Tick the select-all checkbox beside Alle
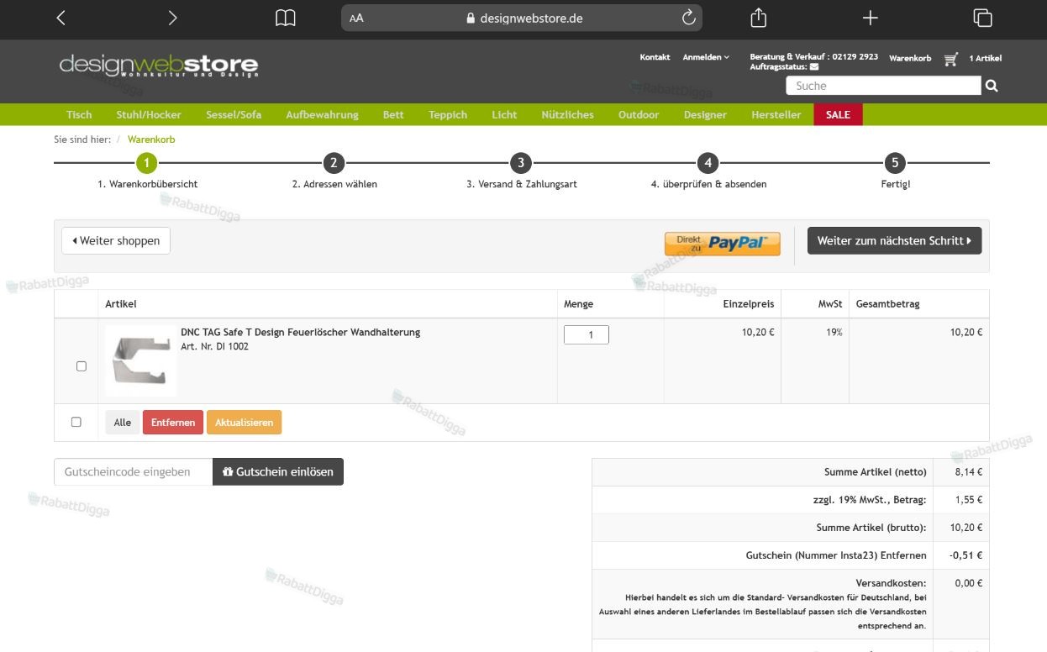 [x=76, y=422]
